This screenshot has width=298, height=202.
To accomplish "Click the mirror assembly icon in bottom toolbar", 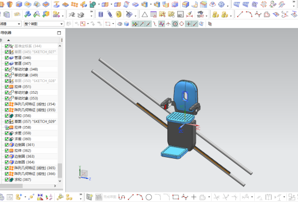I will (x=40, y=197).
